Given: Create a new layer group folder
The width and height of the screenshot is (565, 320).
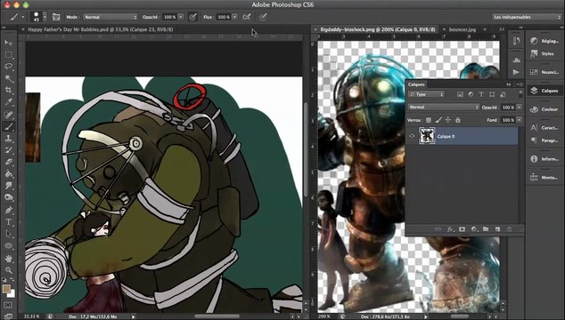Looking at the screenshot, I should (x=486, y=229).
